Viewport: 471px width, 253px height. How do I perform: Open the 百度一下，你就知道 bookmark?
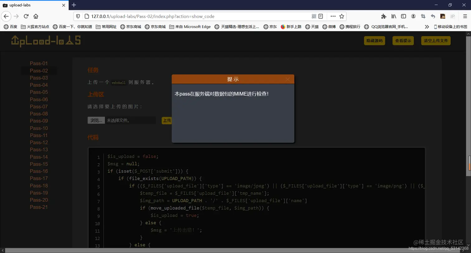(x=73, y=27)
